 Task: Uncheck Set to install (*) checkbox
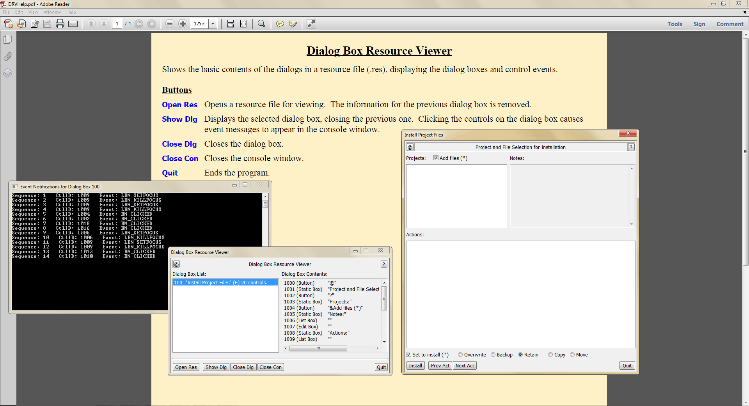click(409, 355)
